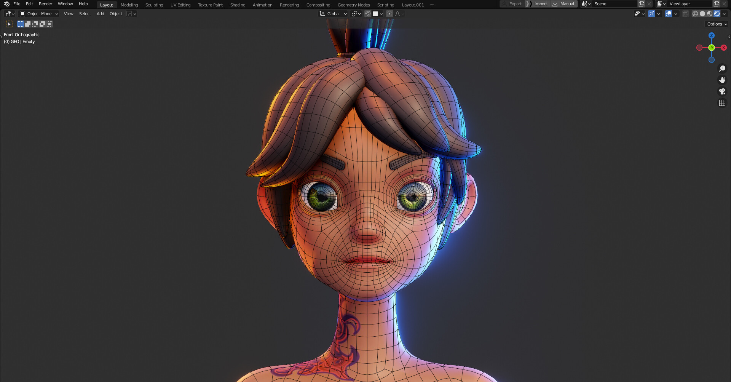Select the Tweak tool in the toolbar
The image size is (731, 382).
tap(9, 24)
